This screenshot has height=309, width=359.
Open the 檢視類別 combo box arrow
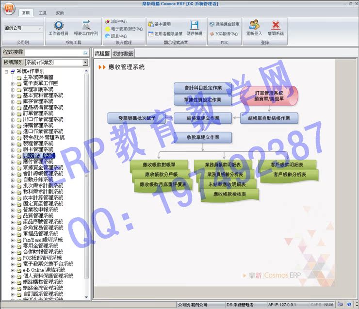85,62
